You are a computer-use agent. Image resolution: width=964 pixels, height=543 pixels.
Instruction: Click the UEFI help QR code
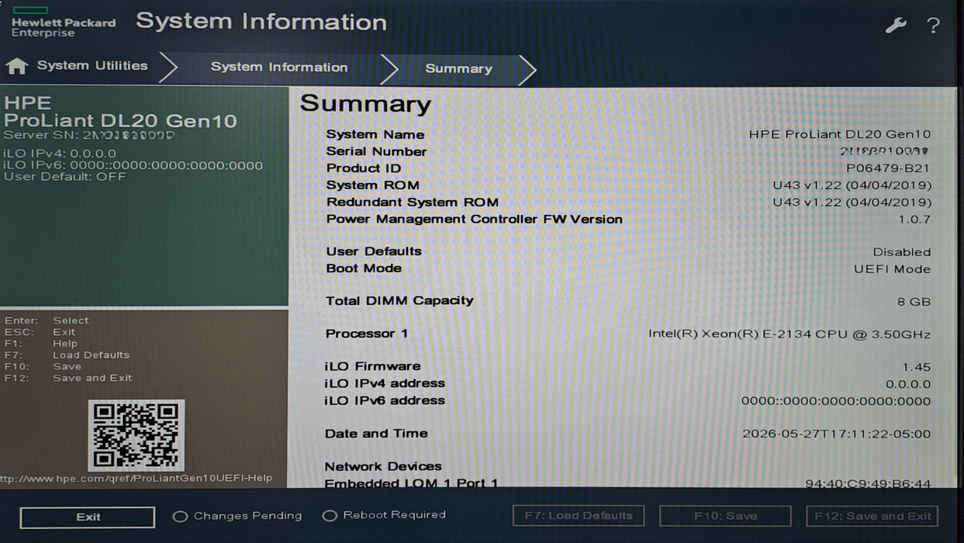coord(136,435)
